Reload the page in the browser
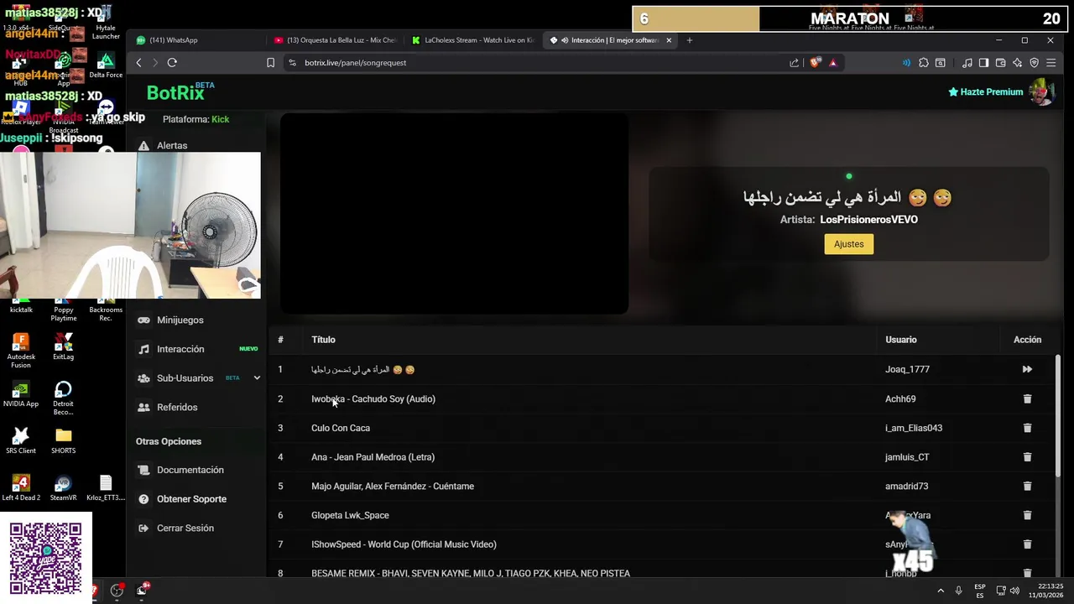The height and width of the screenshot is (604, 1074). pos(172,63)
